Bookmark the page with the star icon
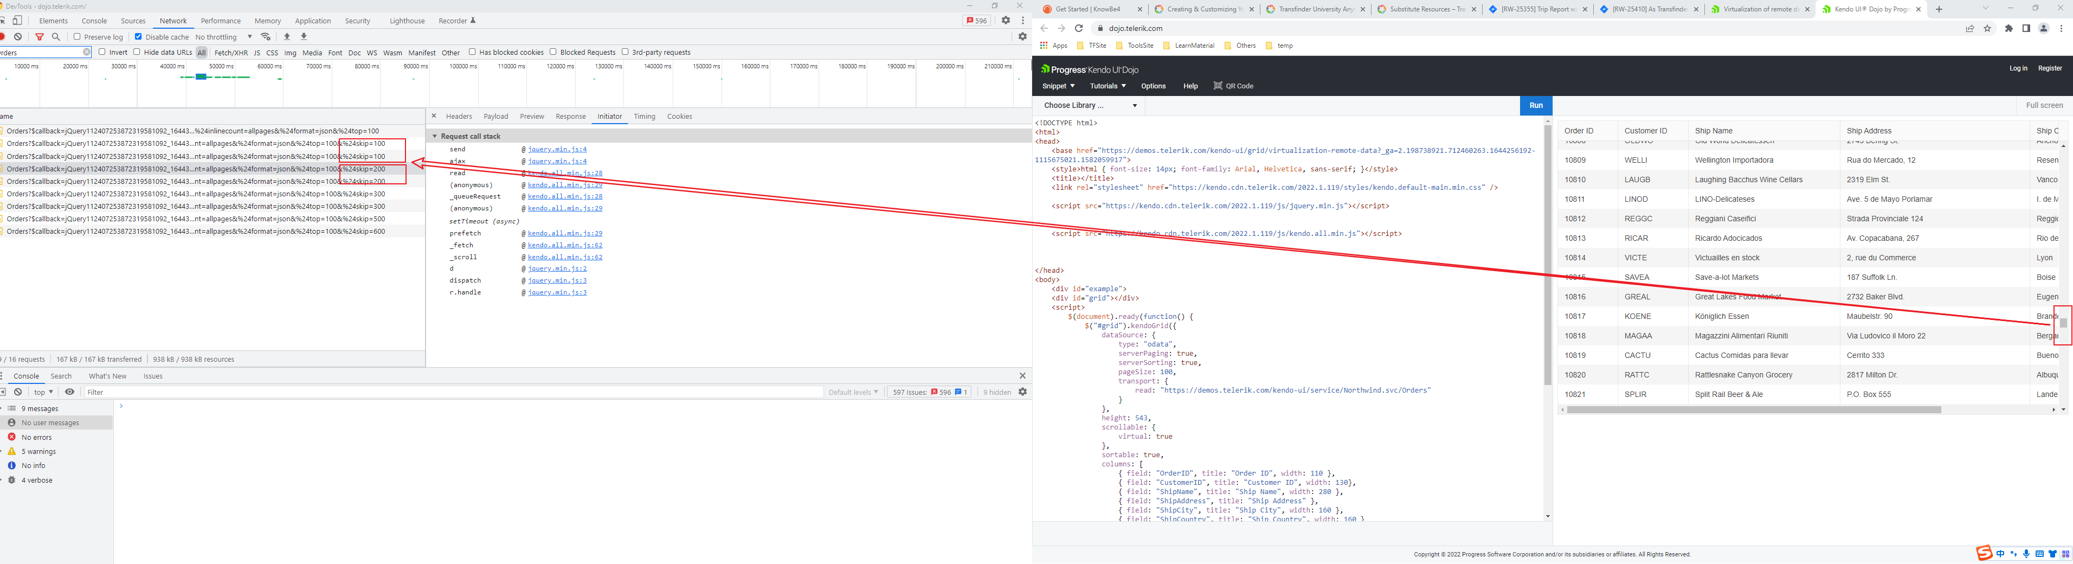This screenshot has width=2073, height=564. coord(1988,28)
